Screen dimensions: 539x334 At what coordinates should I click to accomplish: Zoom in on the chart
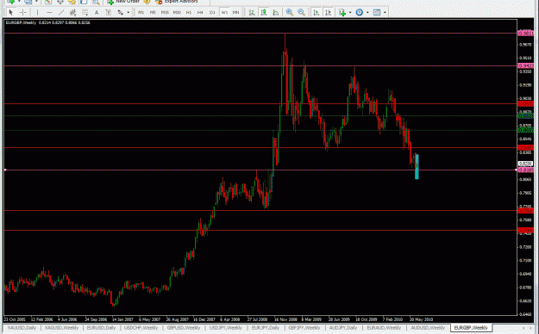pyautogui.click(x=290, y=12)
